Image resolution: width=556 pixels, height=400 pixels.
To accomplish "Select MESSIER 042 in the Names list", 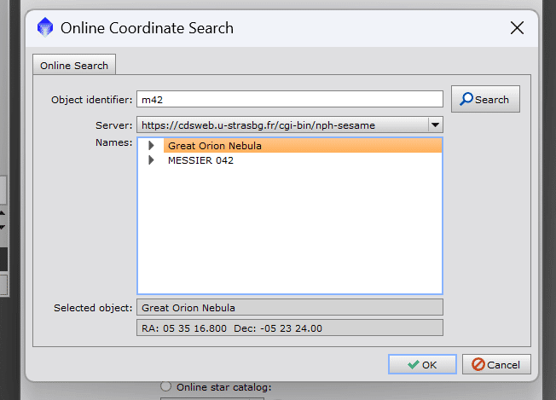I will point(200,160).
